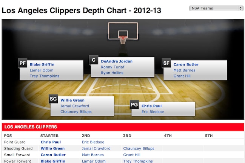
Task: Click the PF position badge
Action: pyautogui.click(x=23, y=63)
